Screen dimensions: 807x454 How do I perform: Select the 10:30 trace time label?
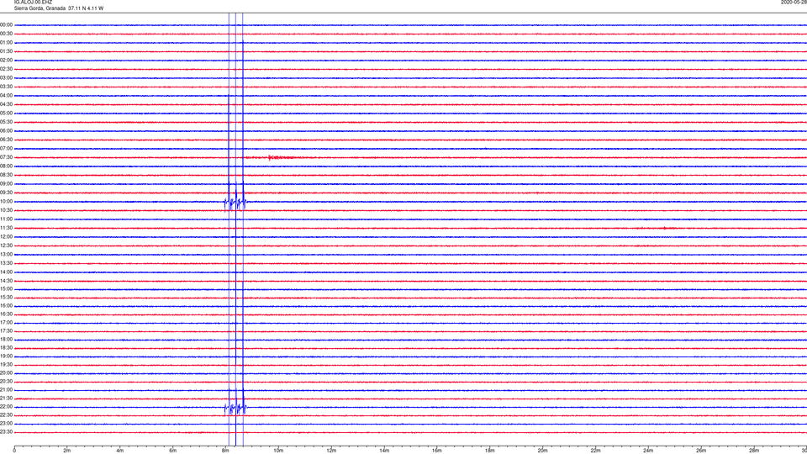[x=6, y=210]
